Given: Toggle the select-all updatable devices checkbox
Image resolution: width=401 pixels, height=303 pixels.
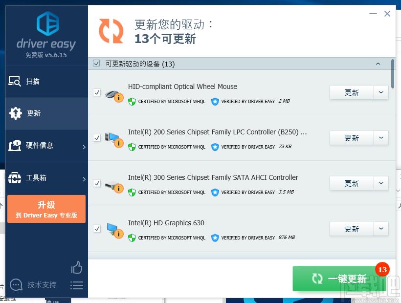Looking at the screenshot, I should pyautogui.click(x=96, y=63).
